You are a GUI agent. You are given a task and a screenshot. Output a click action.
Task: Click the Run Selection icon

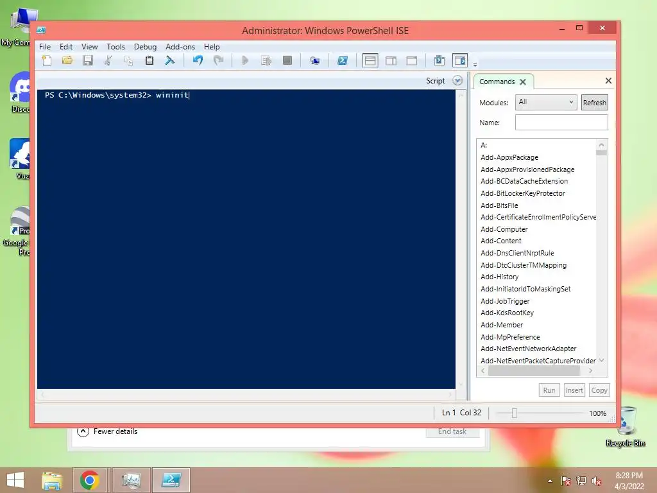pos(266,60)
